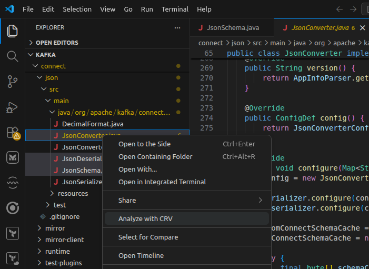Click the 'main' breadcrumb segment

[x=277, y=43]
